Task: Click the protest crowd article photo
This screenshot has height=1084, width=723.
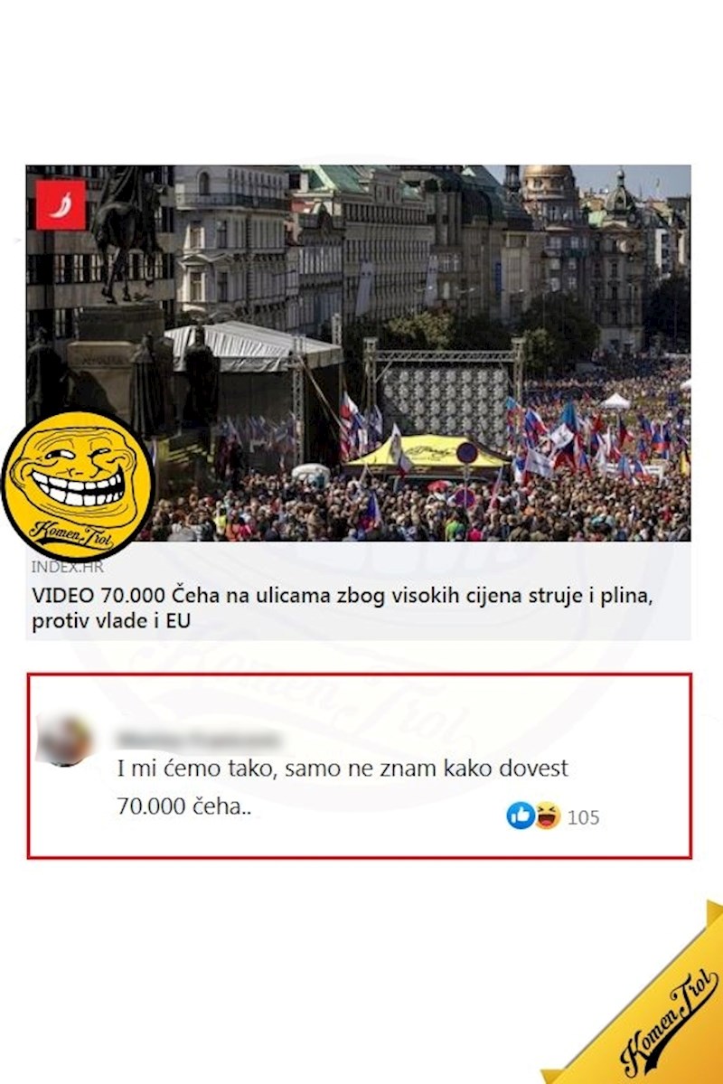Action: pyautogui.click(x=358, y=353)
